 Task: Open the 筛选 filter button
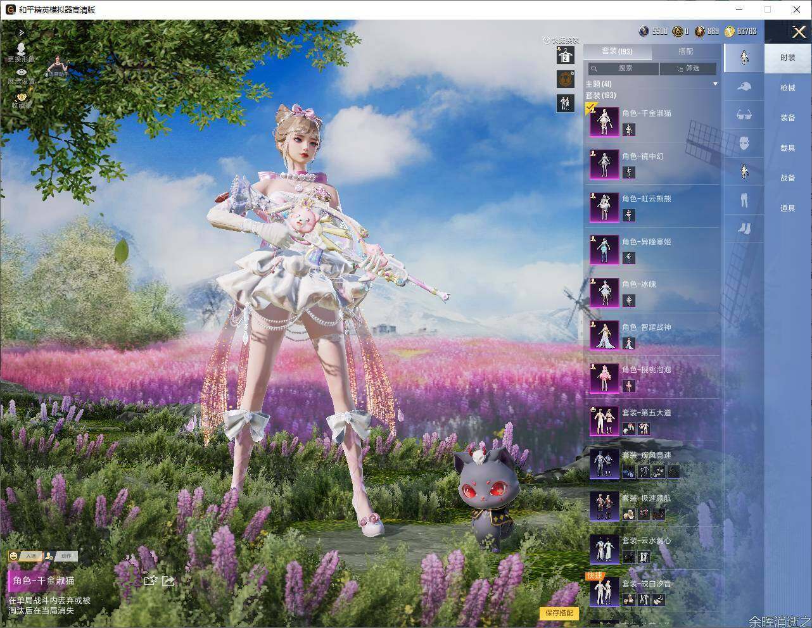pyautogui.click(x=688, y=68)
